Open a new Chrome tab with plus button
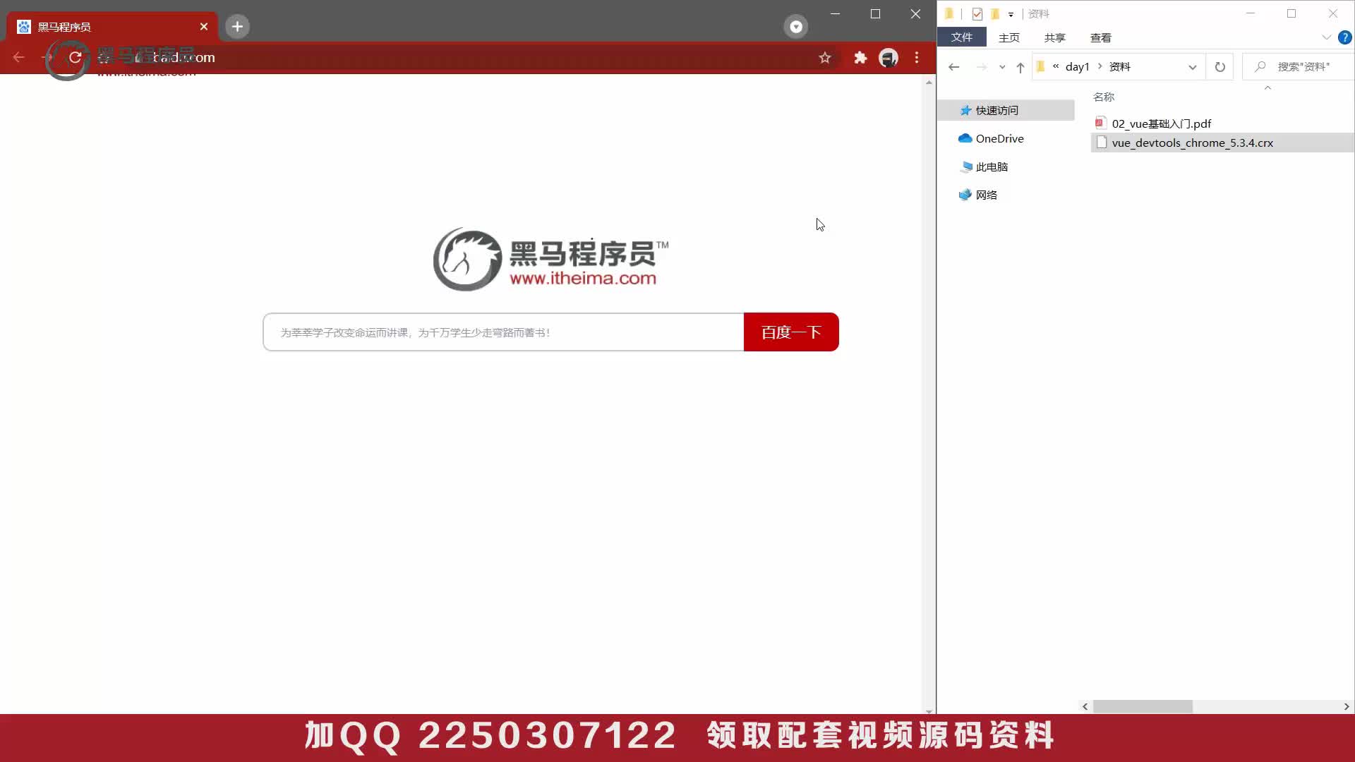The height and width of the screenshot is (762, 1355). tap(237, 27)
